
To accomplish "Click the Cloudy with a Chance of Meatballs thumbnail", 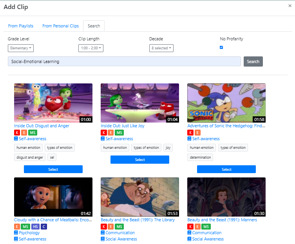I will tap(53, 197).
